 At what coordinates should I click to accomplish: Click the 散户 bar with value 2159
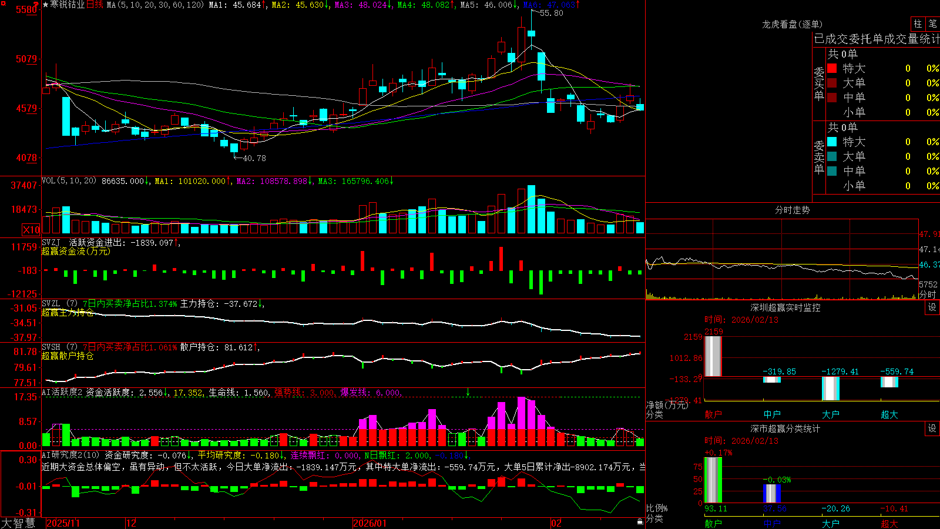[713, 356]
